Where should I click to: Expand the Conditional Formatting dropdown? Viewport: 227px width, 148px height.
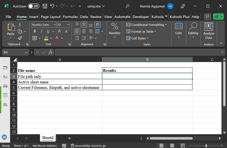(x=166, y=25)
